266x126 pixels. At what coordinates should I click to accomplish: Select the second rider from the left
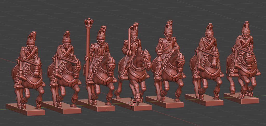[x=65, y=52]
